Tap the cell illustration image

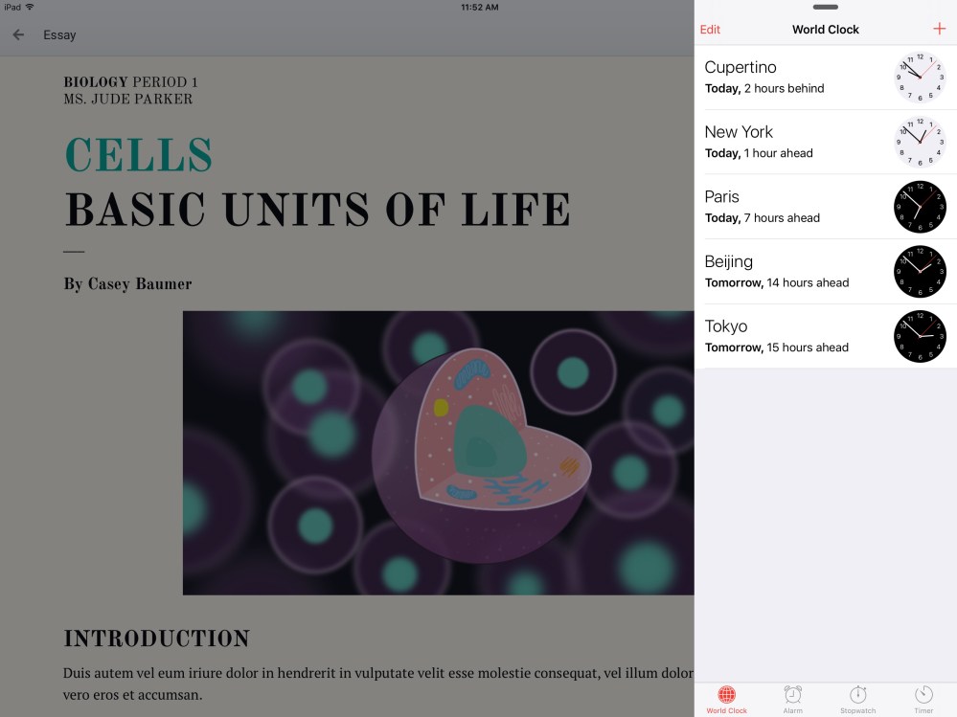(438, 452)
